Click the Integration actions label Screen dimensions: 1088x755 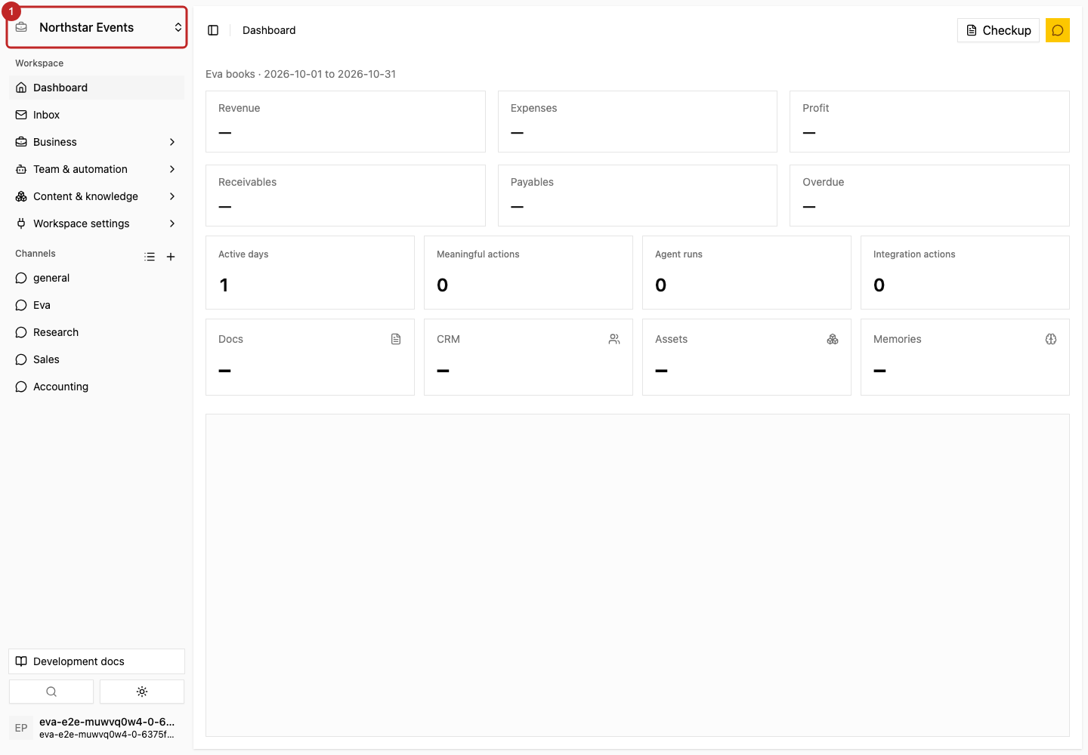click(914, 254)
